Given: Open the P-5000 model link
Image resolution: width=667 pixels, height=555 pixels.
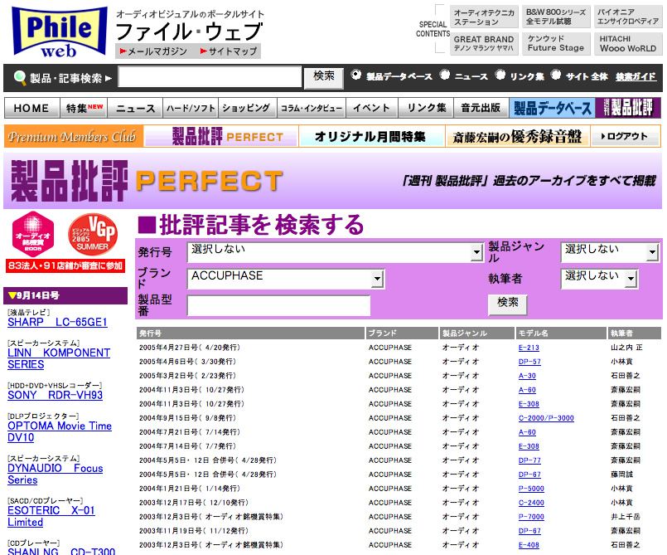Looking at the screenshot, I should (x=531, y=488).
